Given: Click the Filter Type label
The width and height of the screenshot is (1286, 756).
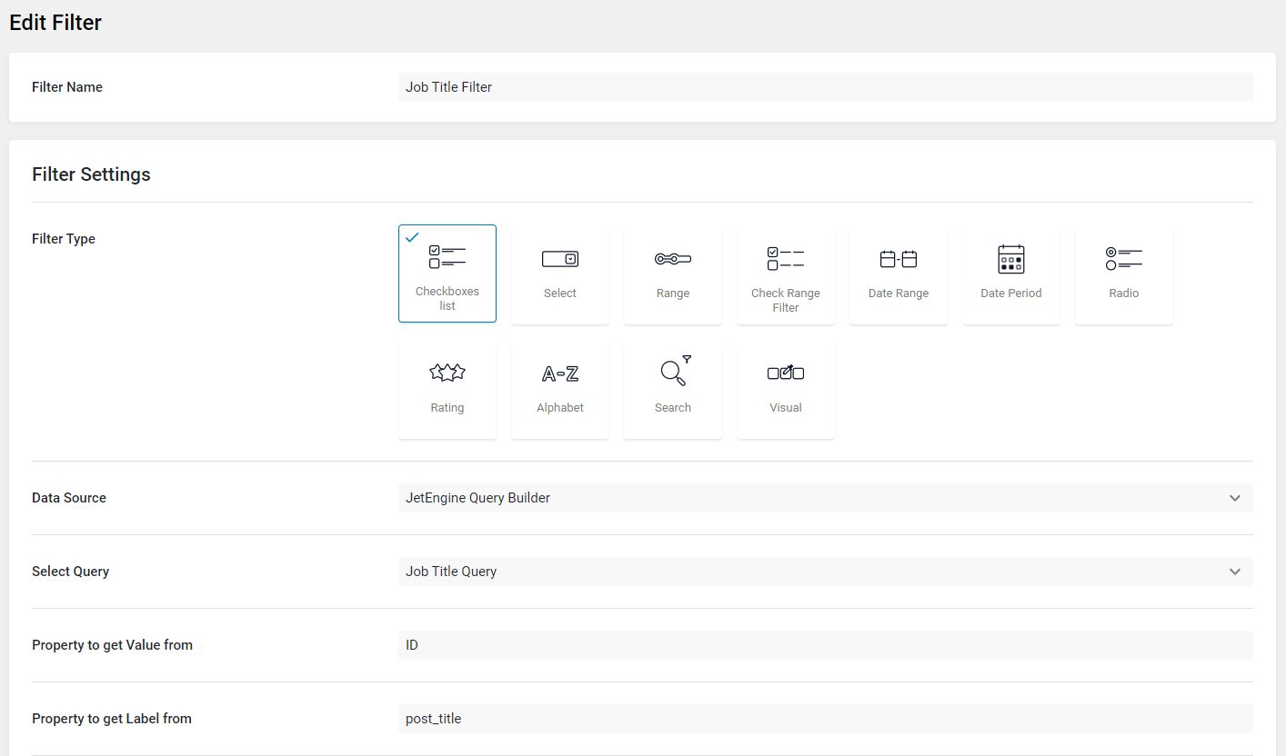Looking at the screenshot, I should click(64, 239).
